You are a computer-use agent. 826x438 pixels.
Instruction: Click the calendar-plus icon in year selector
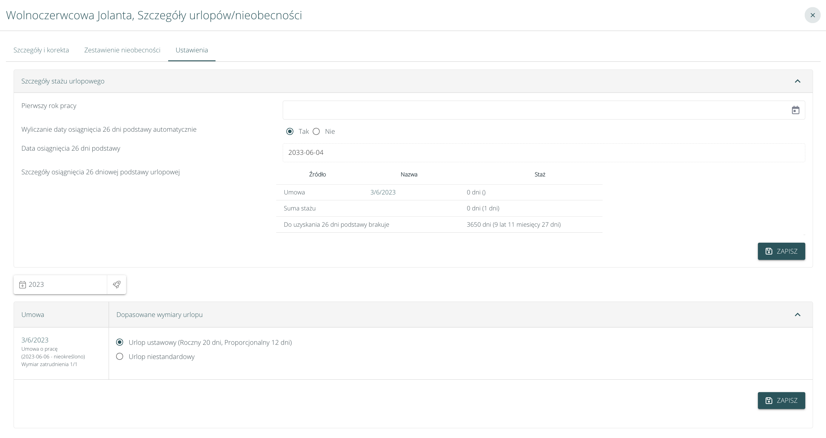23,285
